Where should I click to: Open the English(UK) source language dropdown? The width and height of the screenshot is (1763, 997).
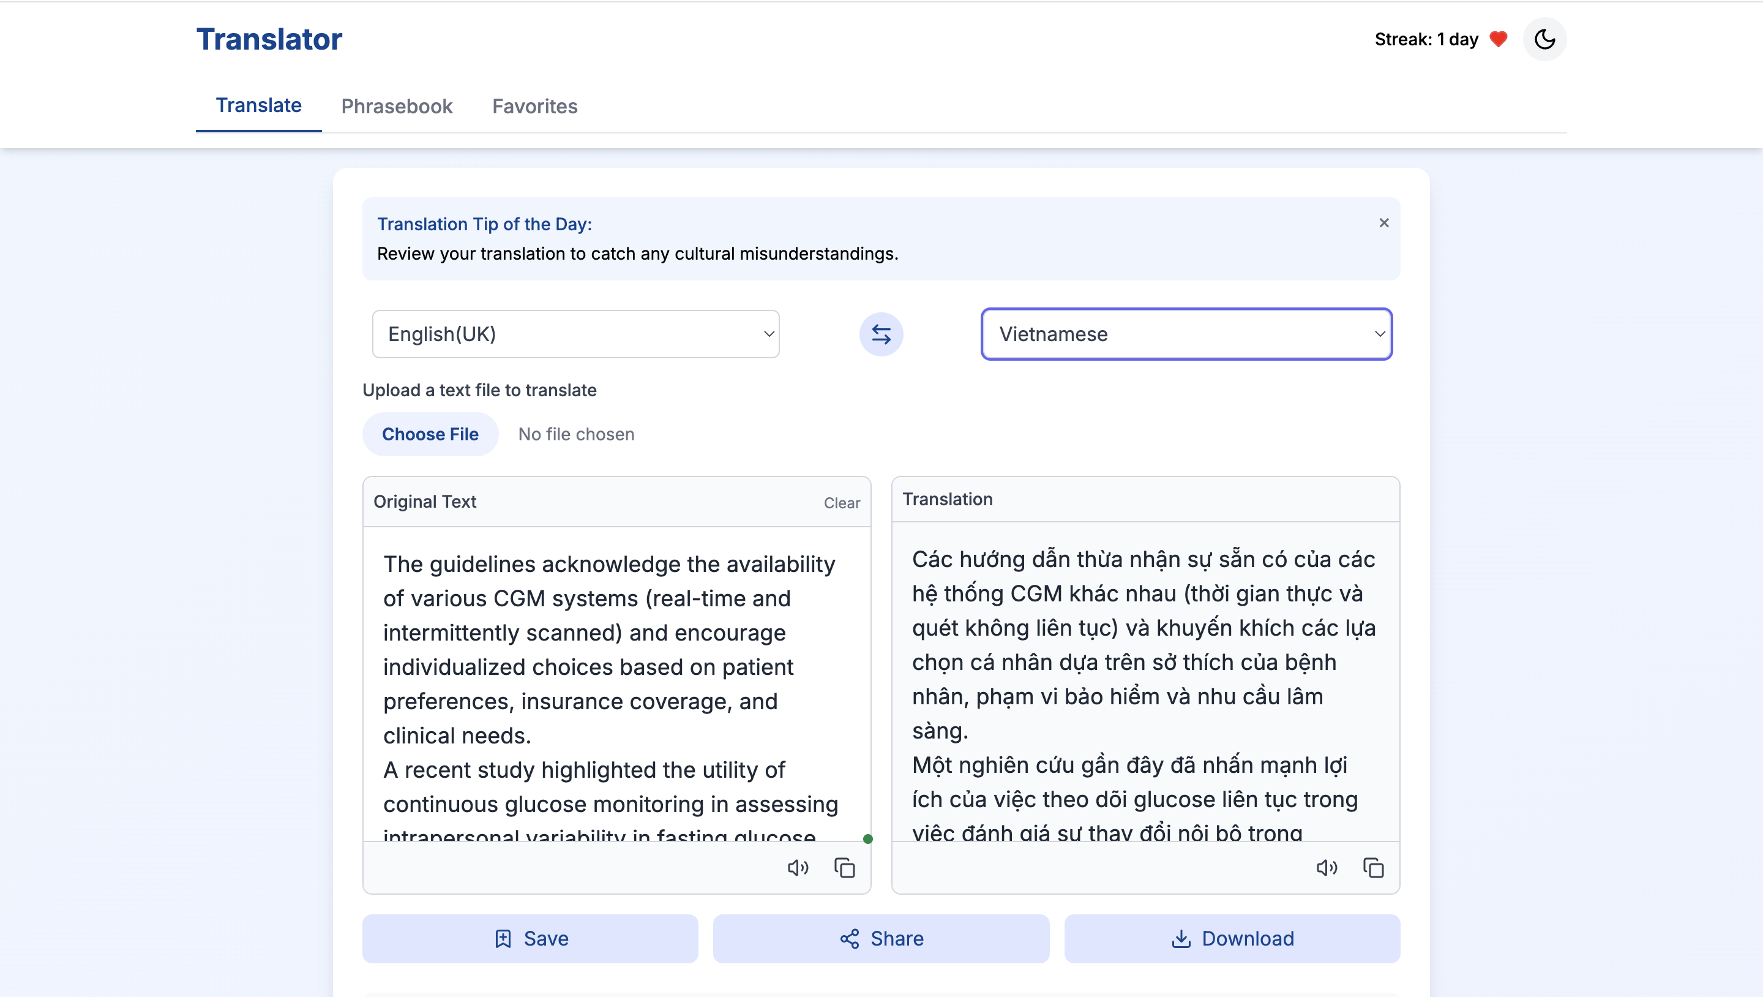(x=575, y=334)
